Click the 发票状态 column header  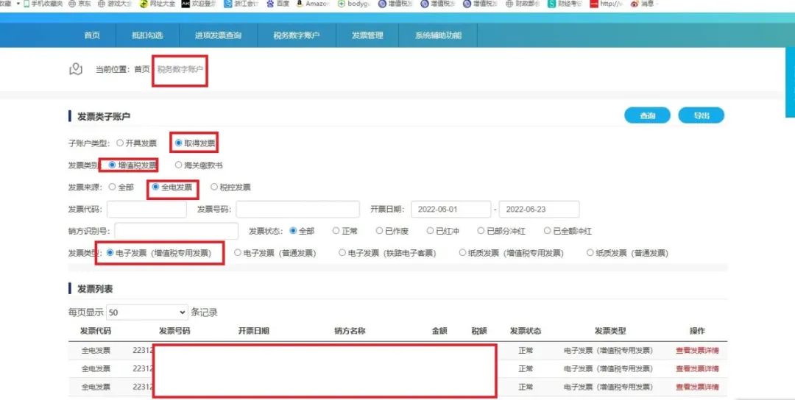[526, 331]
